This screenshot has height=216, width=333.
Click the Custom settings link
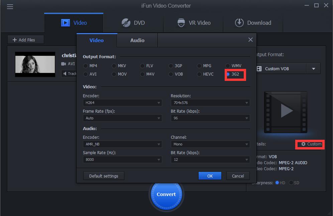click(x=311, y=144)
